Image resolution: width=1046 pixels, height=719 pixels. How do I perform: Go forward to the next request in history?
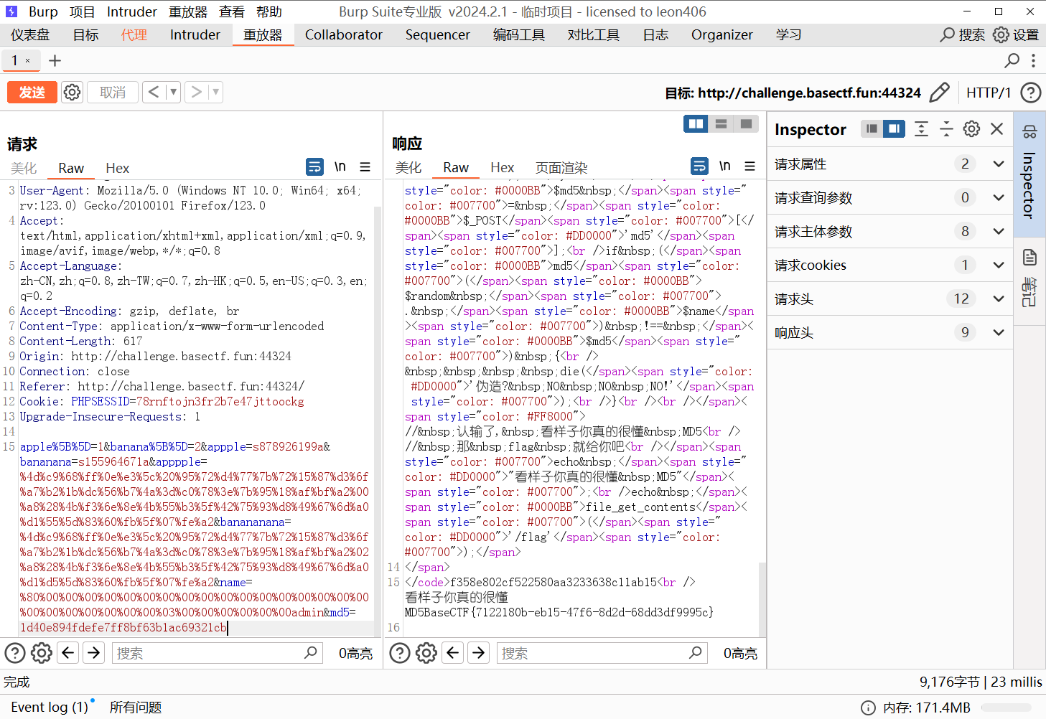(x=196, y=92)
